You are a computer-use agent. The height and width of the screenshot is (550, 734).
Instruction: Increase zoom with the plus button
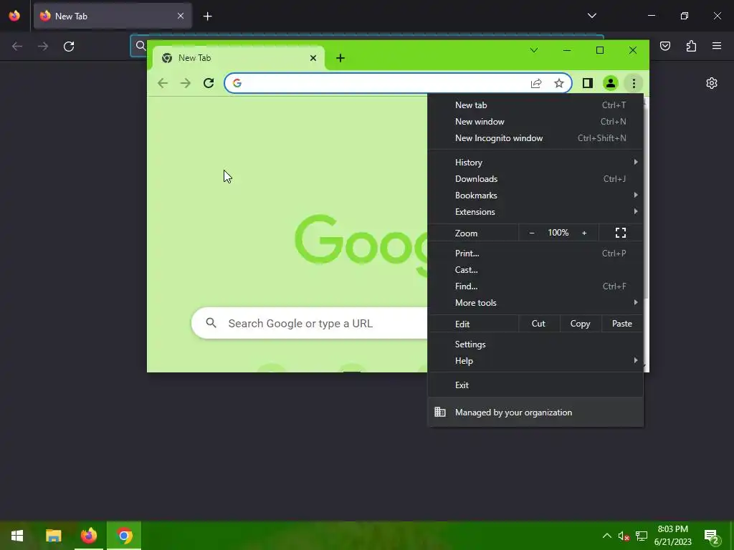(x=584, y=233)
